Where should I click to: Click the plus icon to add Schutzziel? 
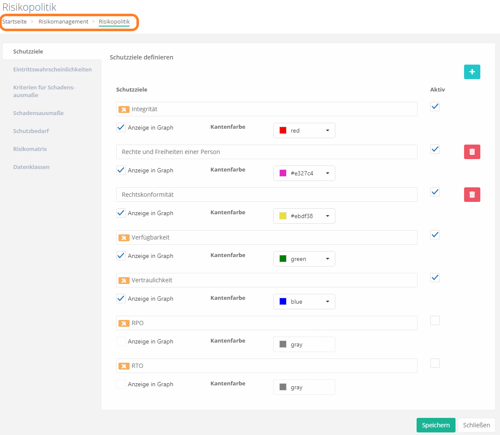pos(472,72)
